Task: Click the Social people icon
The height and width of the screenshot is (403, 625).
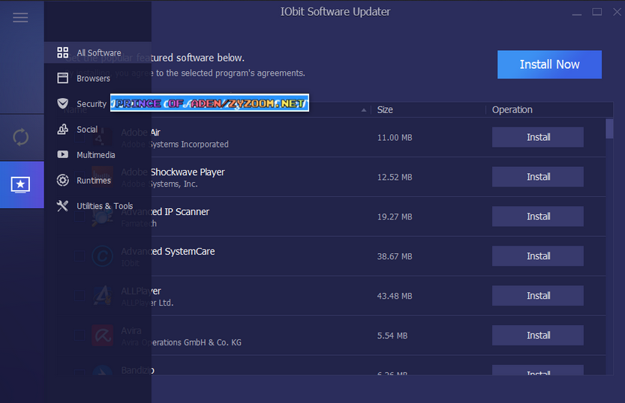Action: coord(62,129)
